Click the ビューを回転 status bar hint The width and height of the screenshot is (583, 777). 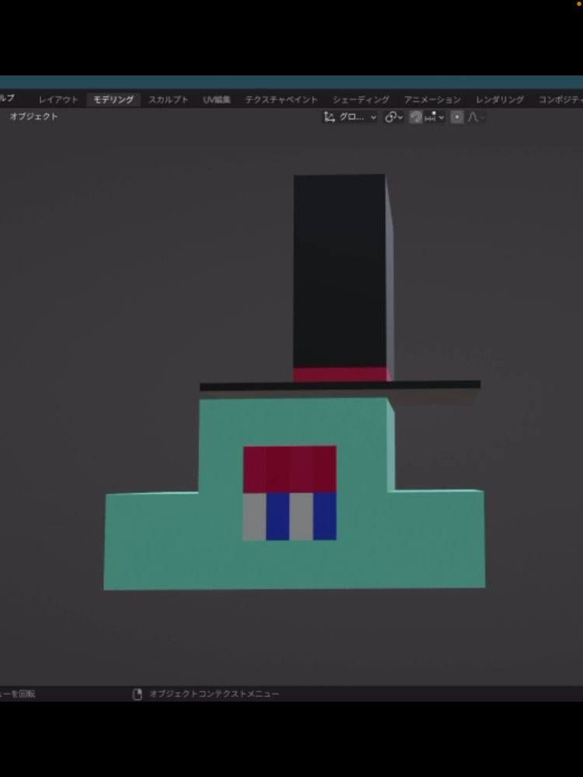17,694
